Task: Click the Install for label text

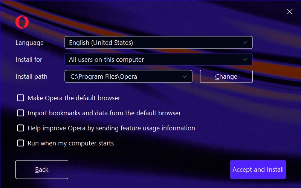Action: [x=29, y=60]
